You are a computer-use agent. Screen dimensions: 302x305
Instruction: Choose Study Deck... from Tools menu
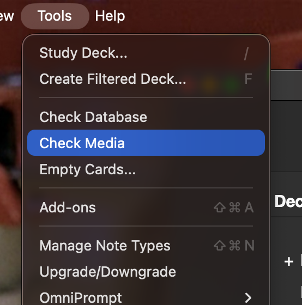[x=146, y=53]
